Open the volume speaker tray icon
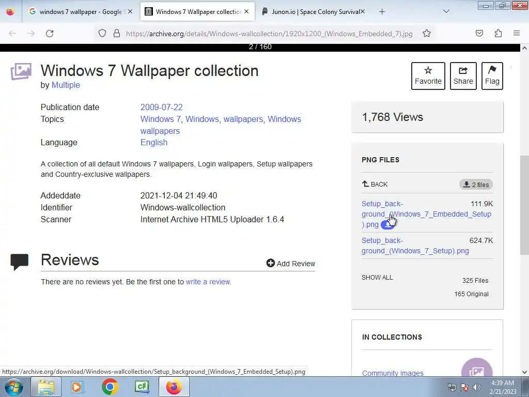Image resolution: width=529 pixels, height=397 pixels. click(477, 387)
